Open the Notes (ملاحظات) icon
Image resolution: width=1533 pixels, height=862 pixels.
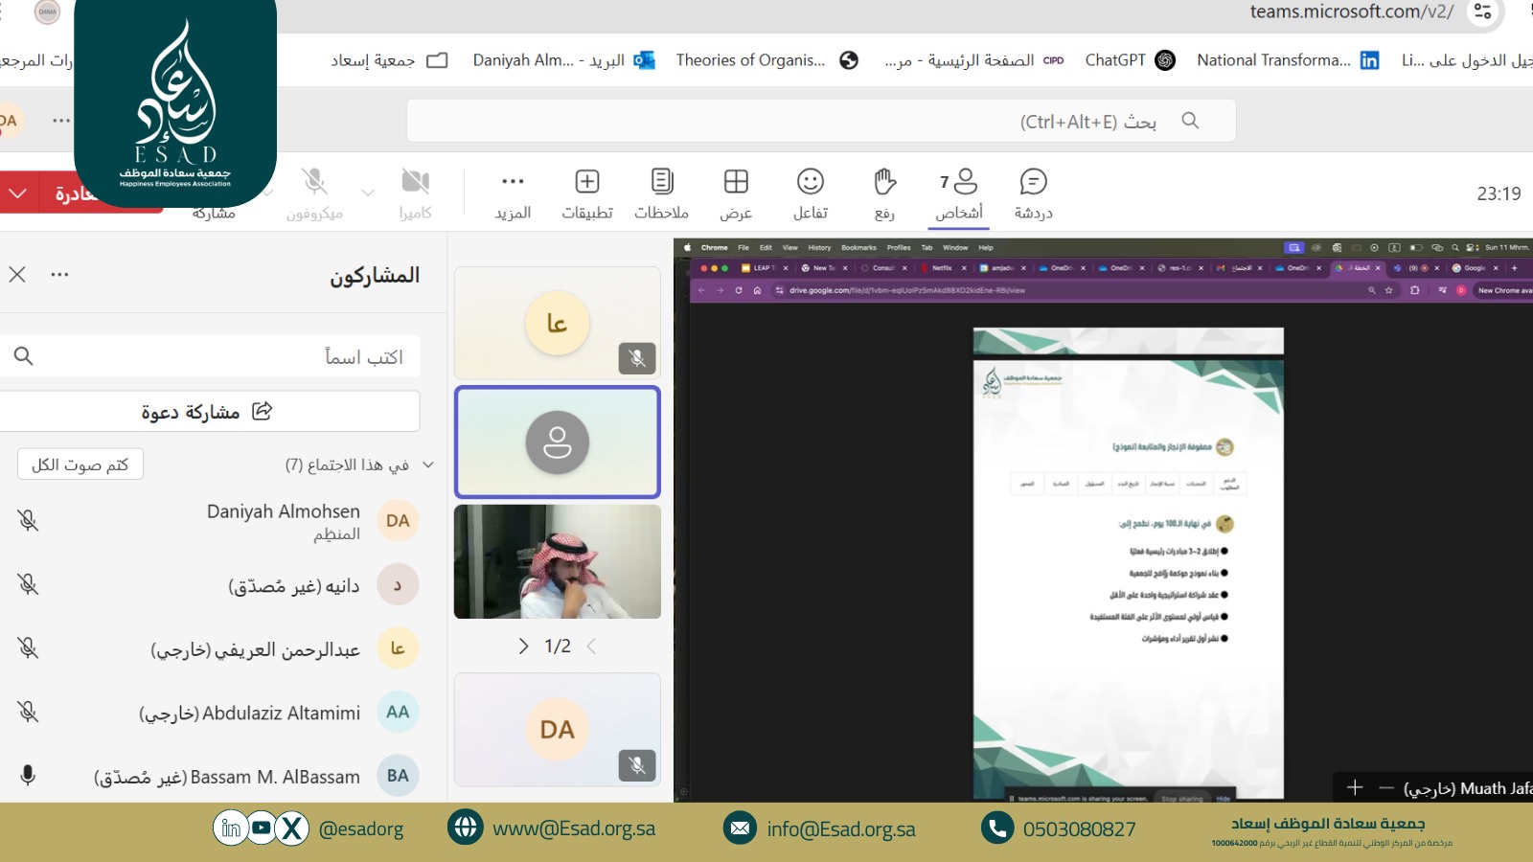(x=661, y=182)
